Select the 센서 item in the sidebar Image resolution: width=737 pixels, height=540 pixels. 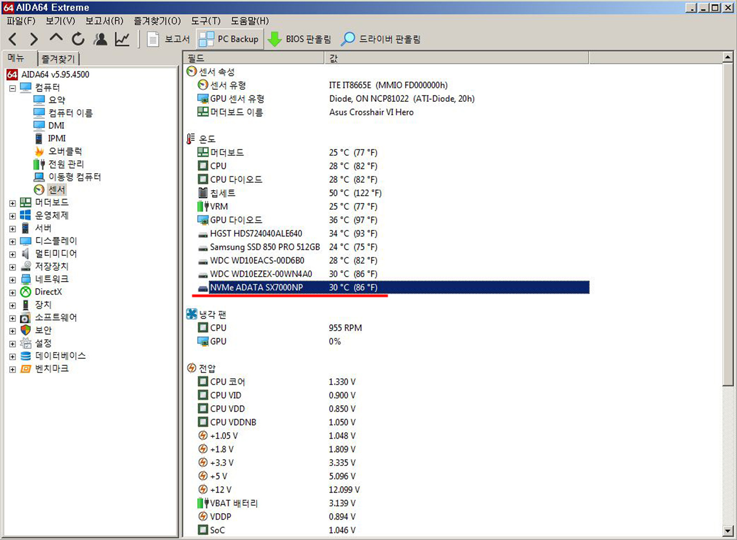(x=56, y=189)
